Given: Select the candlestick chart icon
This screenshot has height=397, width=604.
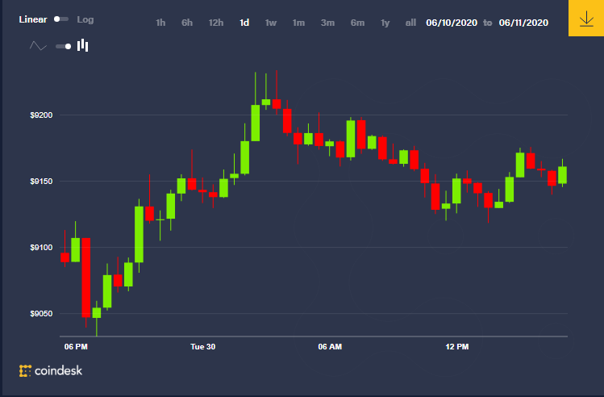Looking at the screenshot, I should click(x=83, y=45).
